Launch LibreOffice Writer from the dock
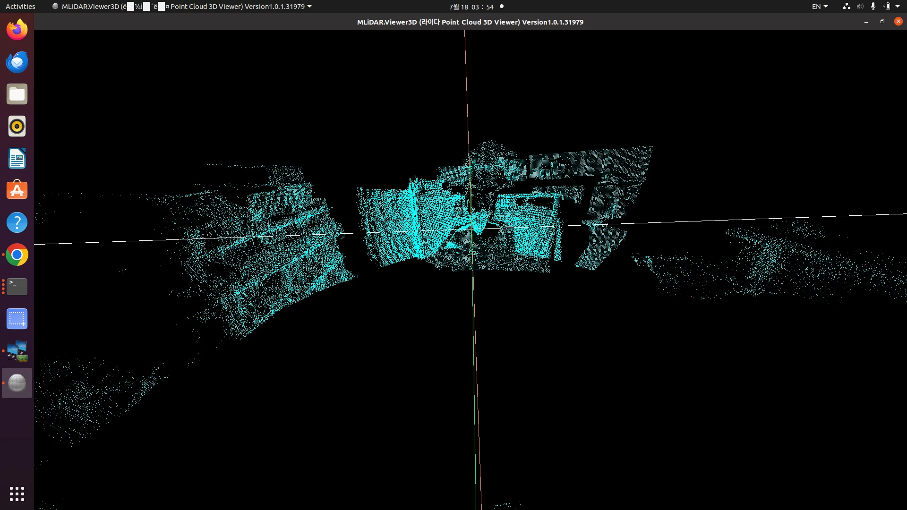Image resolution: width=907 pixels, height=510 pixels. point(17,158)
